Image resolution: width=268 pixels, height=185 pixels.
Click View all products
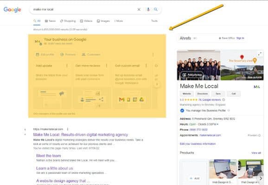(256, 153)
